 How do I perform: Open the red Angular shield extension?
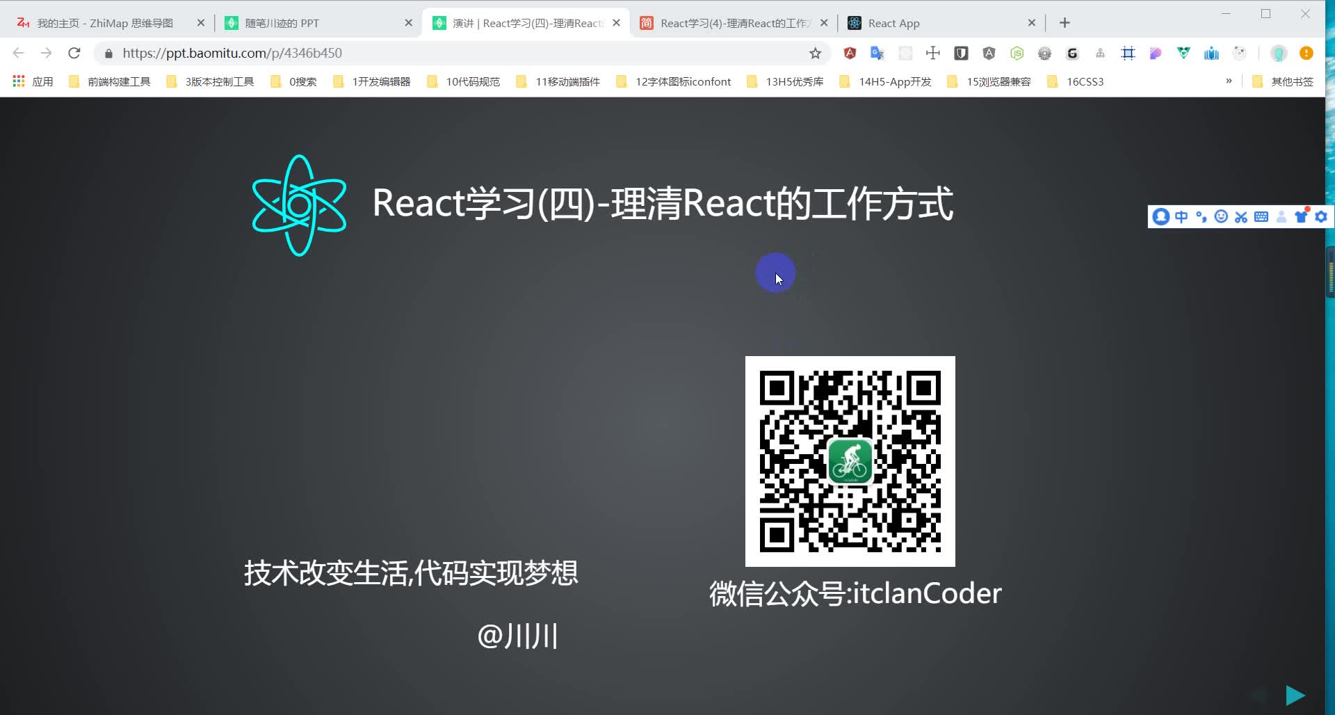[x=850, y=53]
